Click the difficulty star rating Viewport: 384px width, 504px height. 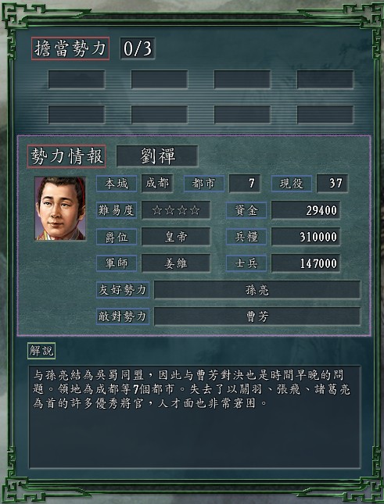click(x=176, y=210)
